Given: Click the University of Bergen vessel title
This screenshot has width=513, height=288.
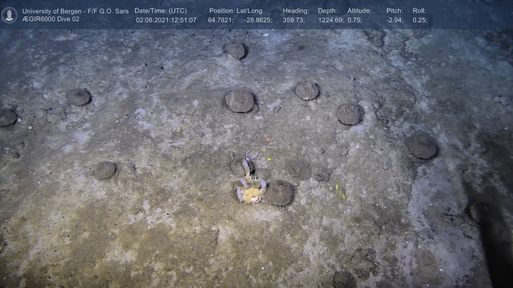Looking at the screenshot, I should click(75, 11).
